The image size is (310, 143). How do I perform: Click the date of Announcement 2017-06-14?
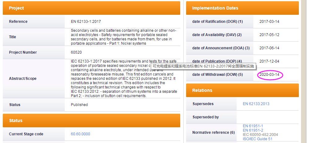(x=269, y=48)
